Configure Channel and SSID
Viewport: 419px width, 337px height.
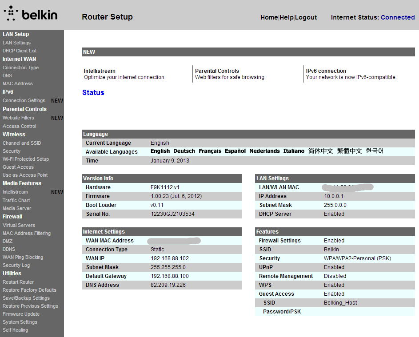click(x=21, y=143)
